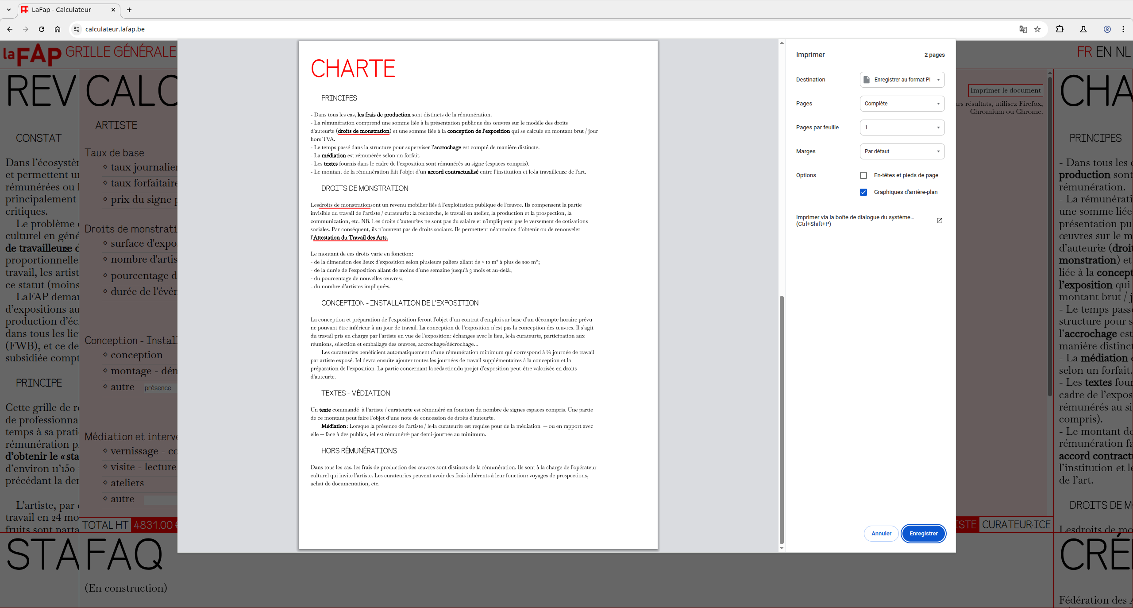Screen dimensions: 1133x608
Task: Bookmark page with the star icon
Action: tap(1037, 29)
